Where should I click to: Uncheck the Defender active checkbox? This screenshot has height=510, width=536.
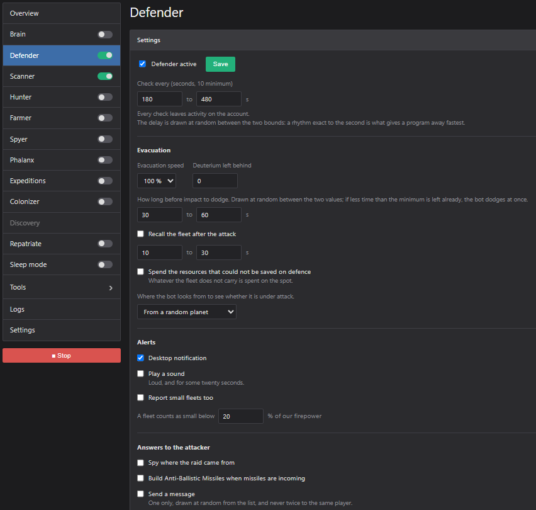click(143, 64)
